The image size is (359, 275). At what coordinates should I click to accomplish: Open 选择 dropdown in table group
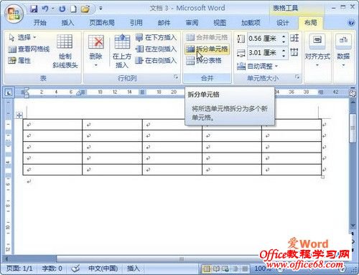[x=22, y=37]
